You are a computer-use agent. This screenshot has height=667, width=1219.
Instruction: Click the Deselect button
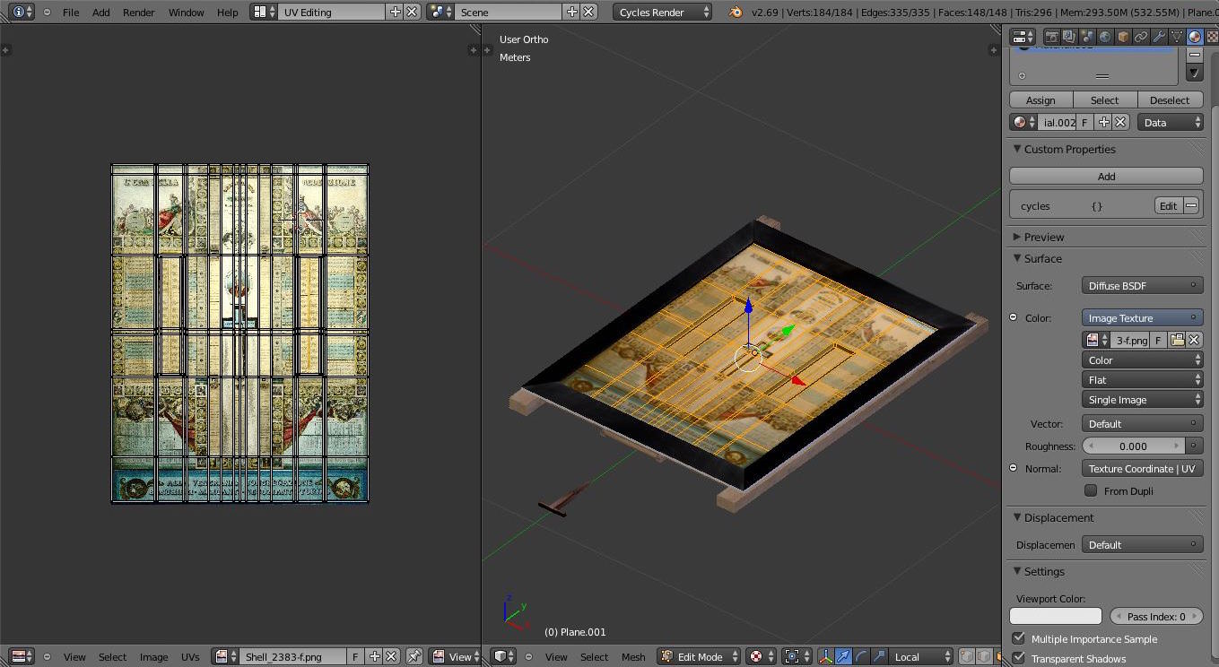1170,100
